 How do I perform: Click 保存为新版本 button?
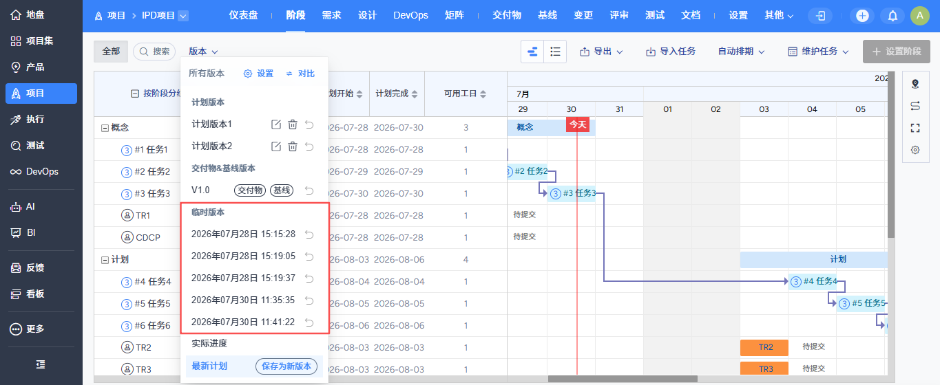[x=287, y=366]
